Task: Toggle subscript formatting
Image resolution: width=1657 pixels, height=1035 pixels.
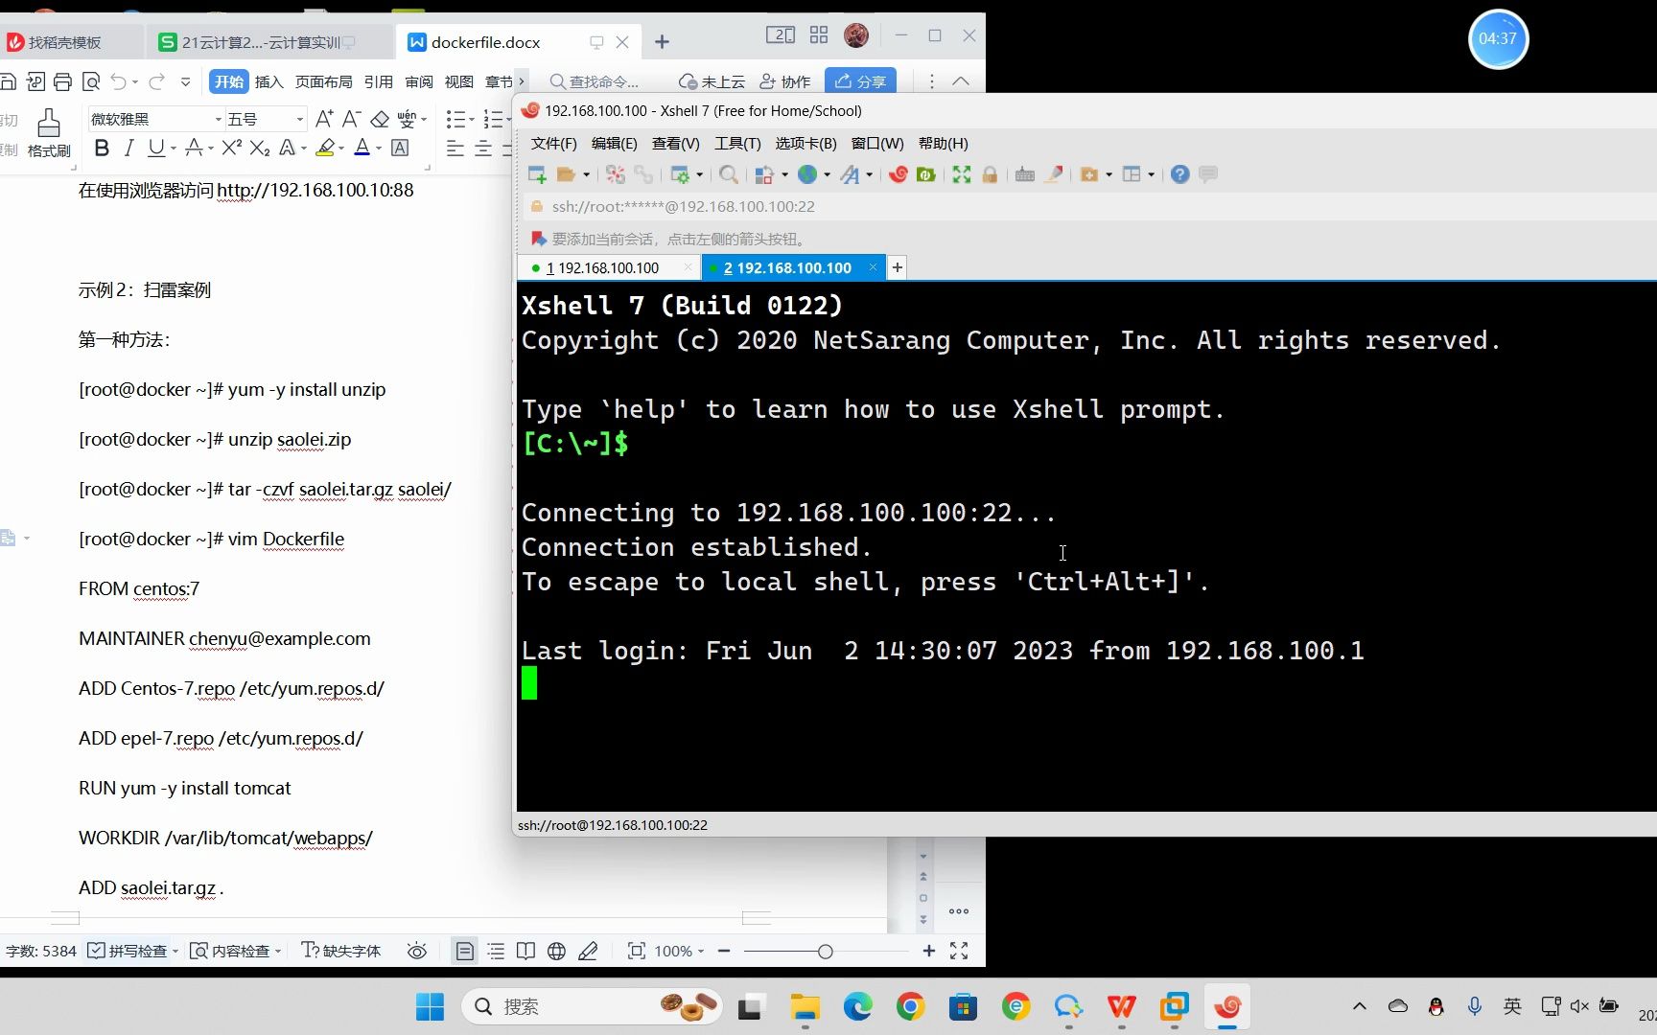Action: click(x=260, y=148)
